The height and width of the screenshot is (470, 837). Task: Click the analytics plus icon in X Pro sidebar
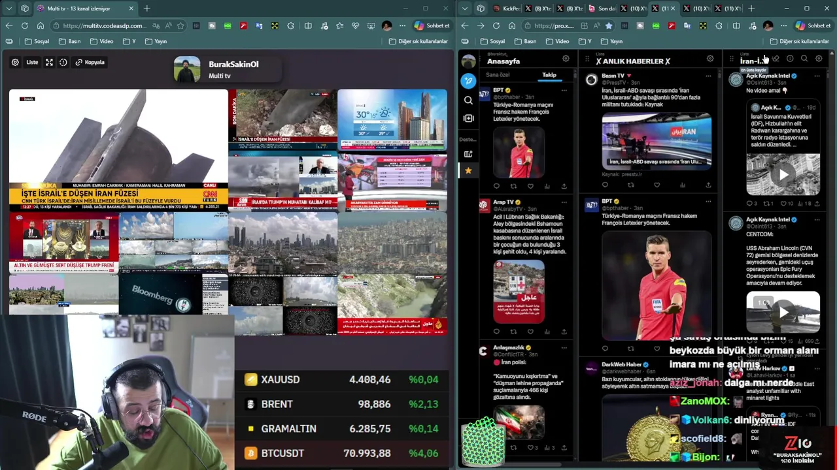[x=468, y=154]
